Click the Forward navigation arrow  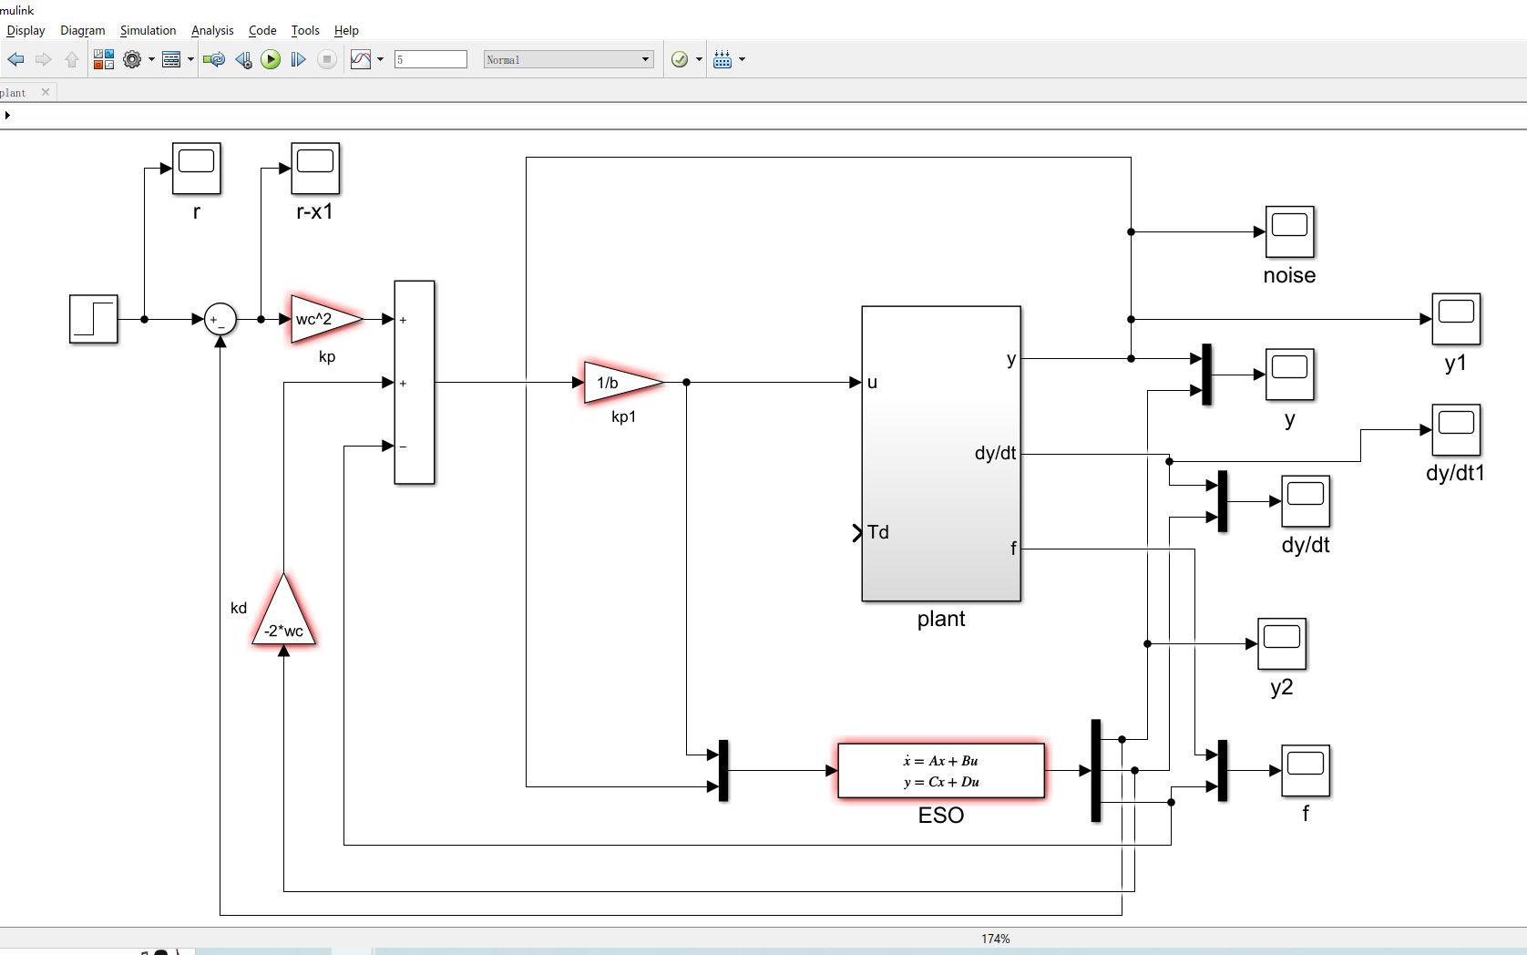click(43, 59)
